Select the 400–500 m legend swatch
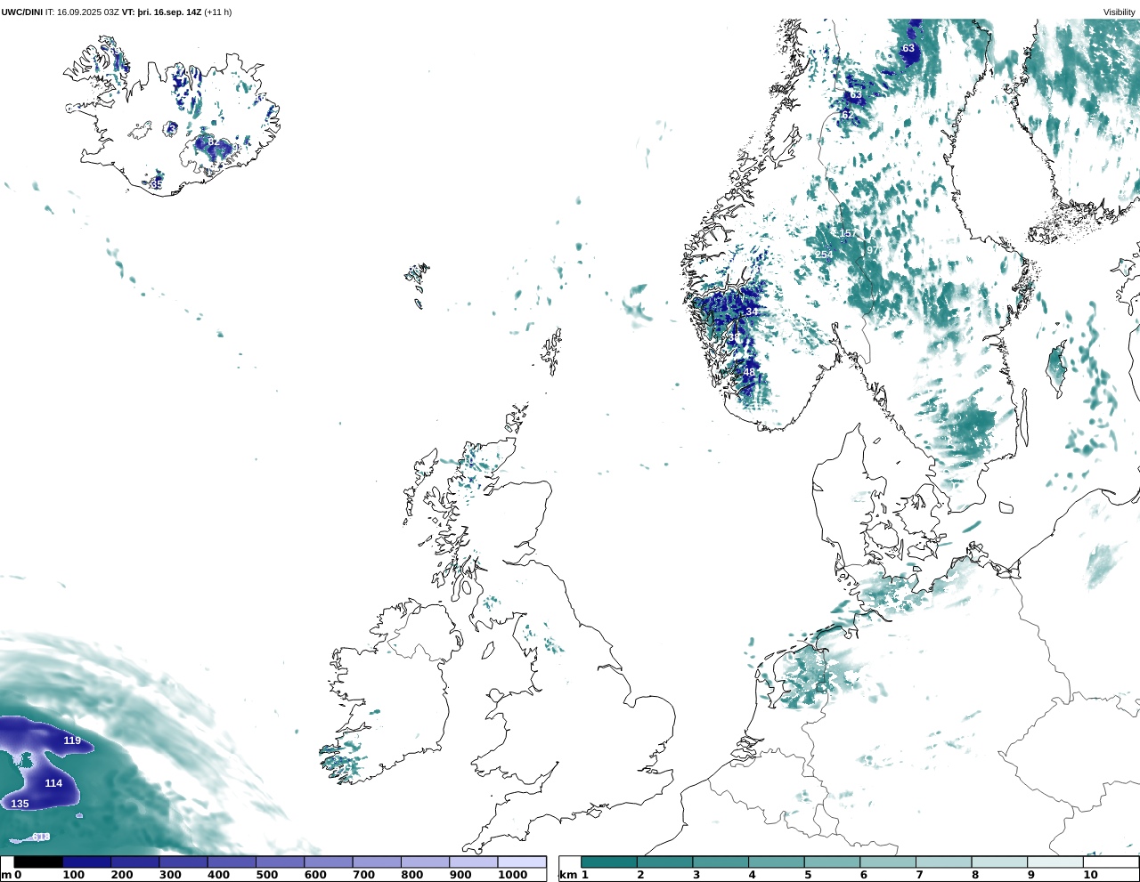Screen dimensions: 1140x882 [x=232, y=862]
